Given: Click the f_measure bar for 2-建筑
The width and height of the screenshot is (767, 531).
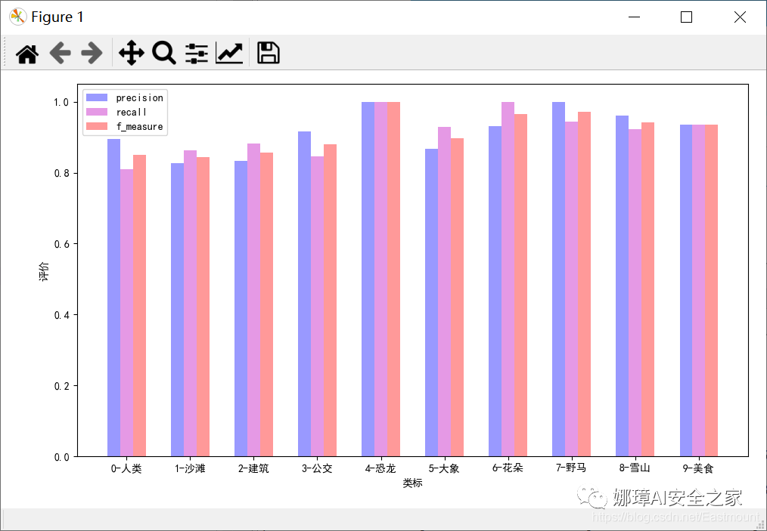Looking at the screenshot, I should [266, 305].
